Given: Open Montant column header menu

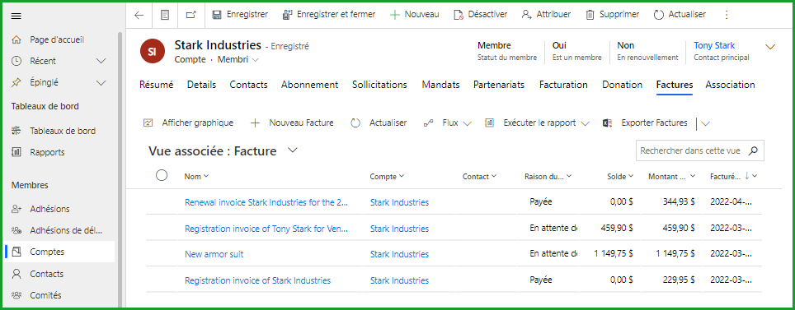Looking at the screenshot, I should pyautogui.click(x=673, y=177).
